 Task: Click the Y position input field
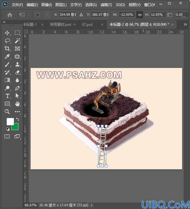tap(100, 15)
